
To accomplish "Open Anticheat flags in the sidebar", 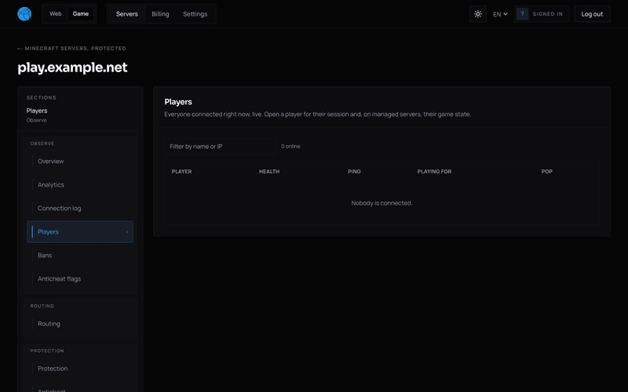I will click(x=80, y=279).
